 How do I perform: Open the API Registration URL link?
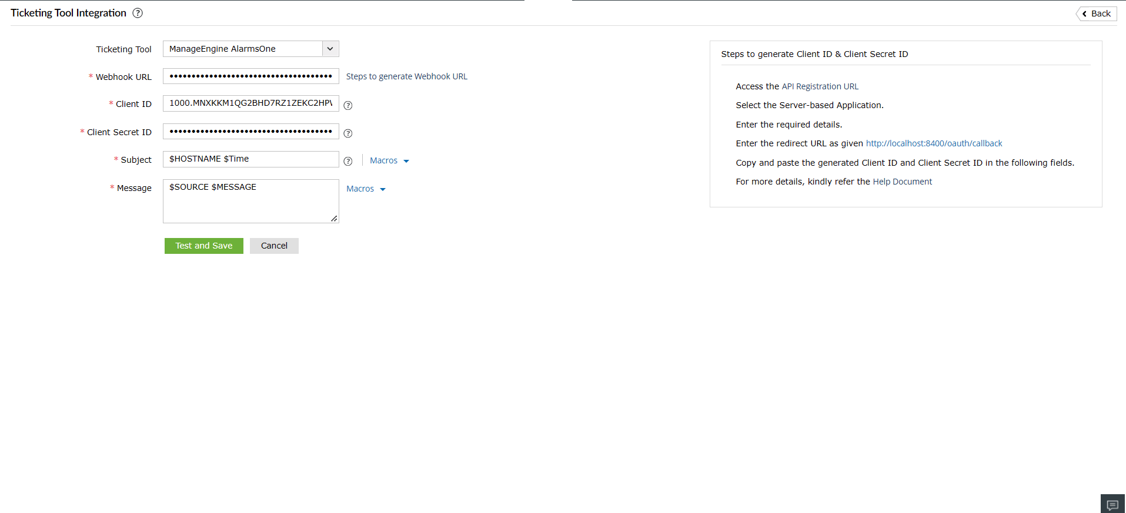(820, 86)
